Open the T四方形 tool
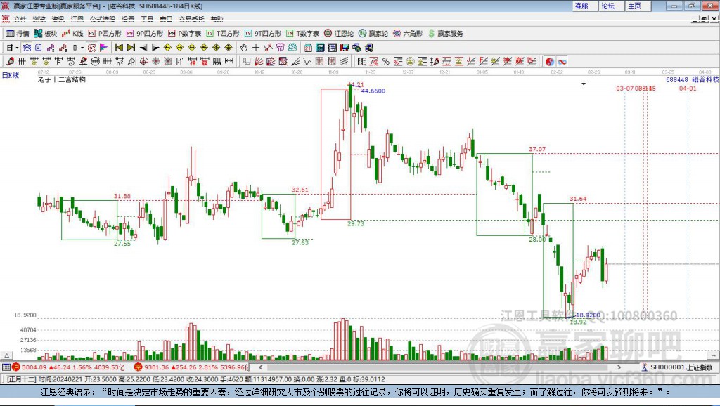Viewport: 720px width, 406px height. click(223, 34)
